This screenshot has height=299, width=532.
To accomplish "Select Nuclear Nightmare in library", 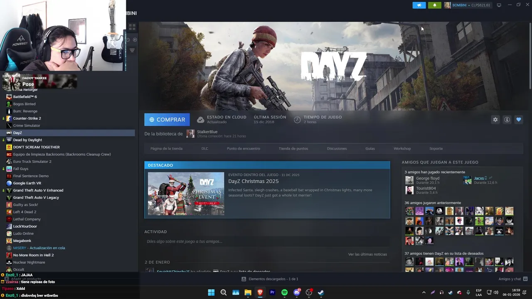I will (x=29, y=262).
